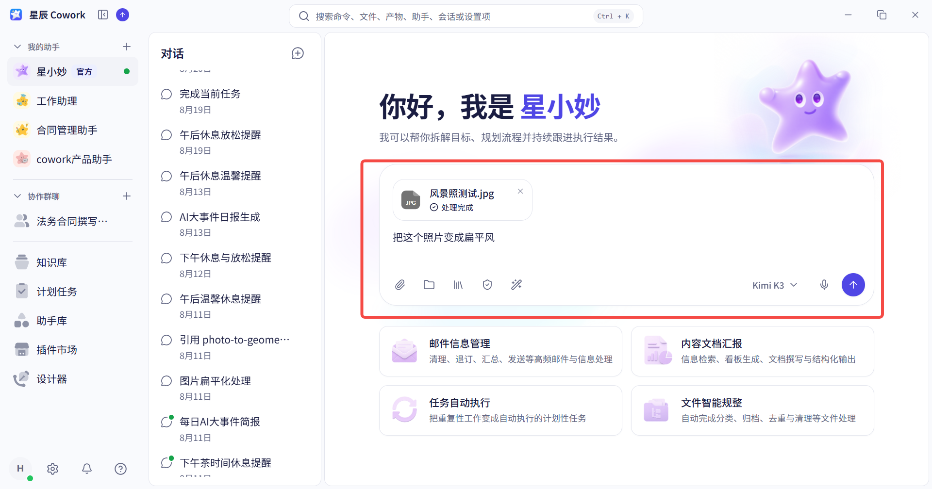Click the magic wand icon in input toolbar

click(516, 285)
